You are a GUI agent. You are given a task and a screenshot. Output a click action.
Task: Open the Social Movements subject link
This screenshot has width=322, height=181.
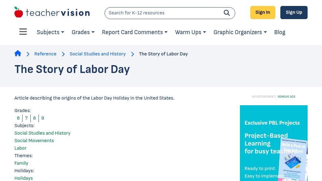point(34,141)
